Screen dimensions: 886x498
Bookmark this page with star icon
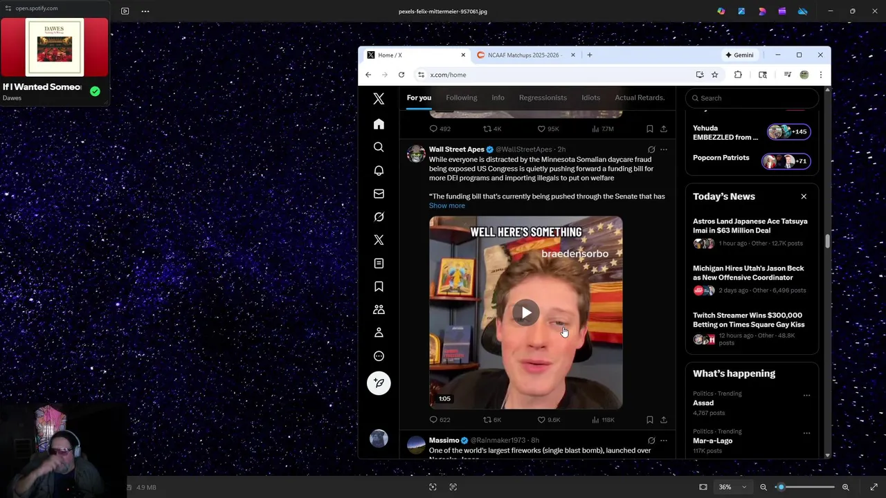point(714,75)
